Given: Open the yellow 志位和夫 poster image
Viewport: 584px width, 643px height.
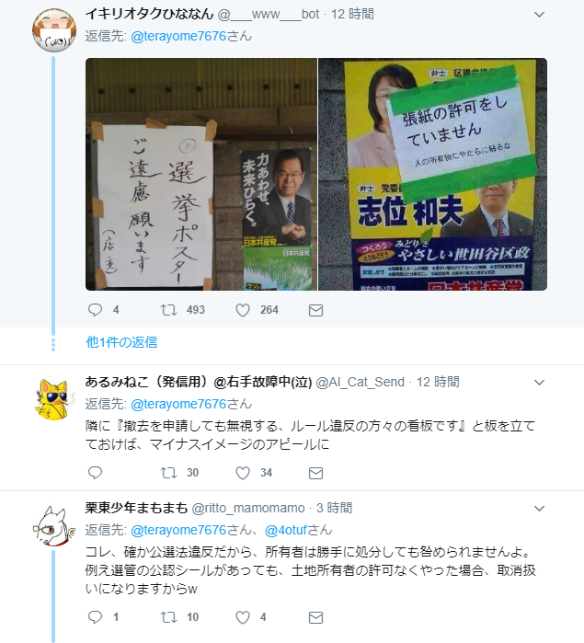Looking at the screenshot, I should (x=432, y=174).
